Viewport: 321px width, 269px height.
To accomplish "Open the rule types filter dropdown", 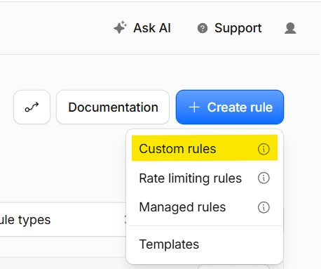I will click(63, 220).
